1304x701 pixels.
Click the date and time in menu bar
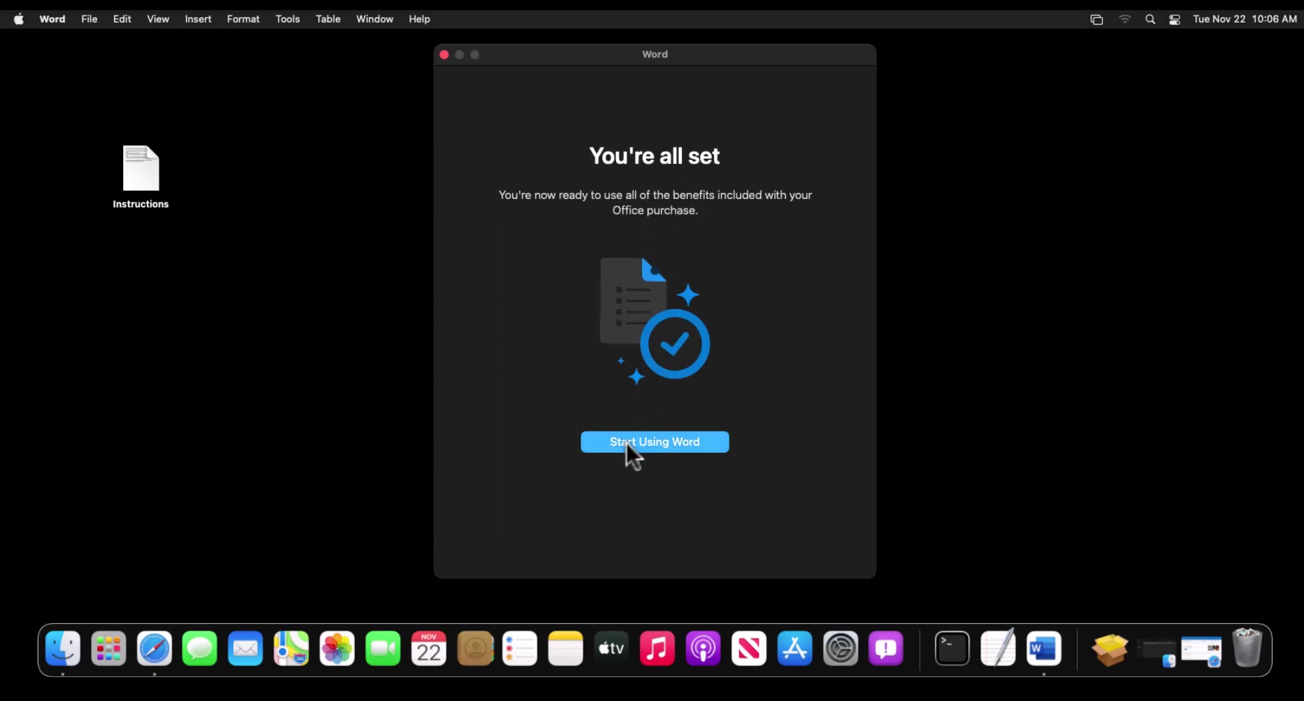pos(1245,19)
